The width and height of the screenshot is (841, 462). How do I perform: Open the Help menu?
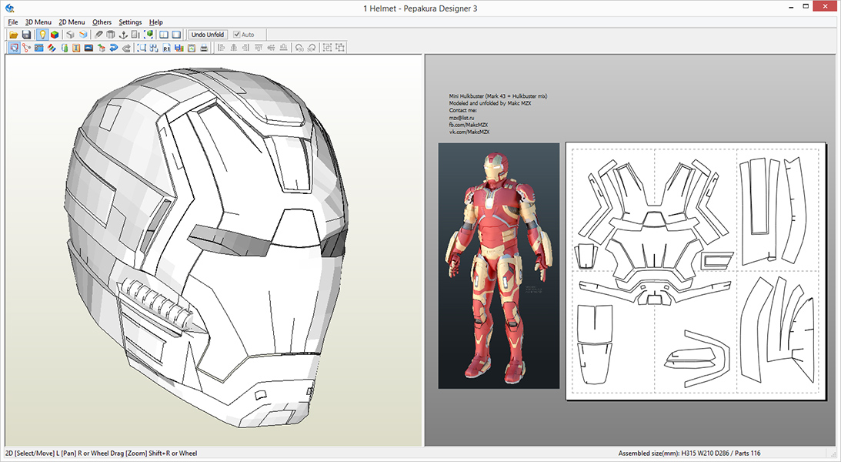tap(156, 22)
